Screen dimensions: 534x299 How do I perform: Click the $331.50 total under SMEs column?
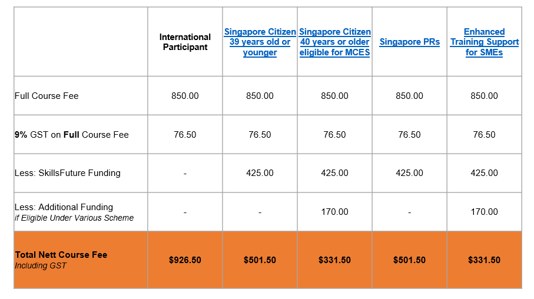click(484, 260)
